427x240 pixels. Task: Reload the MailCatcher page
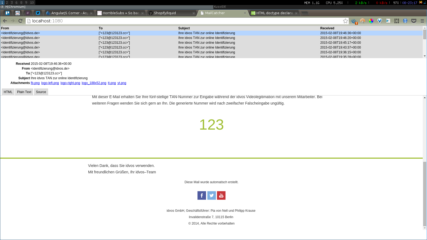[x=20, y=21]
